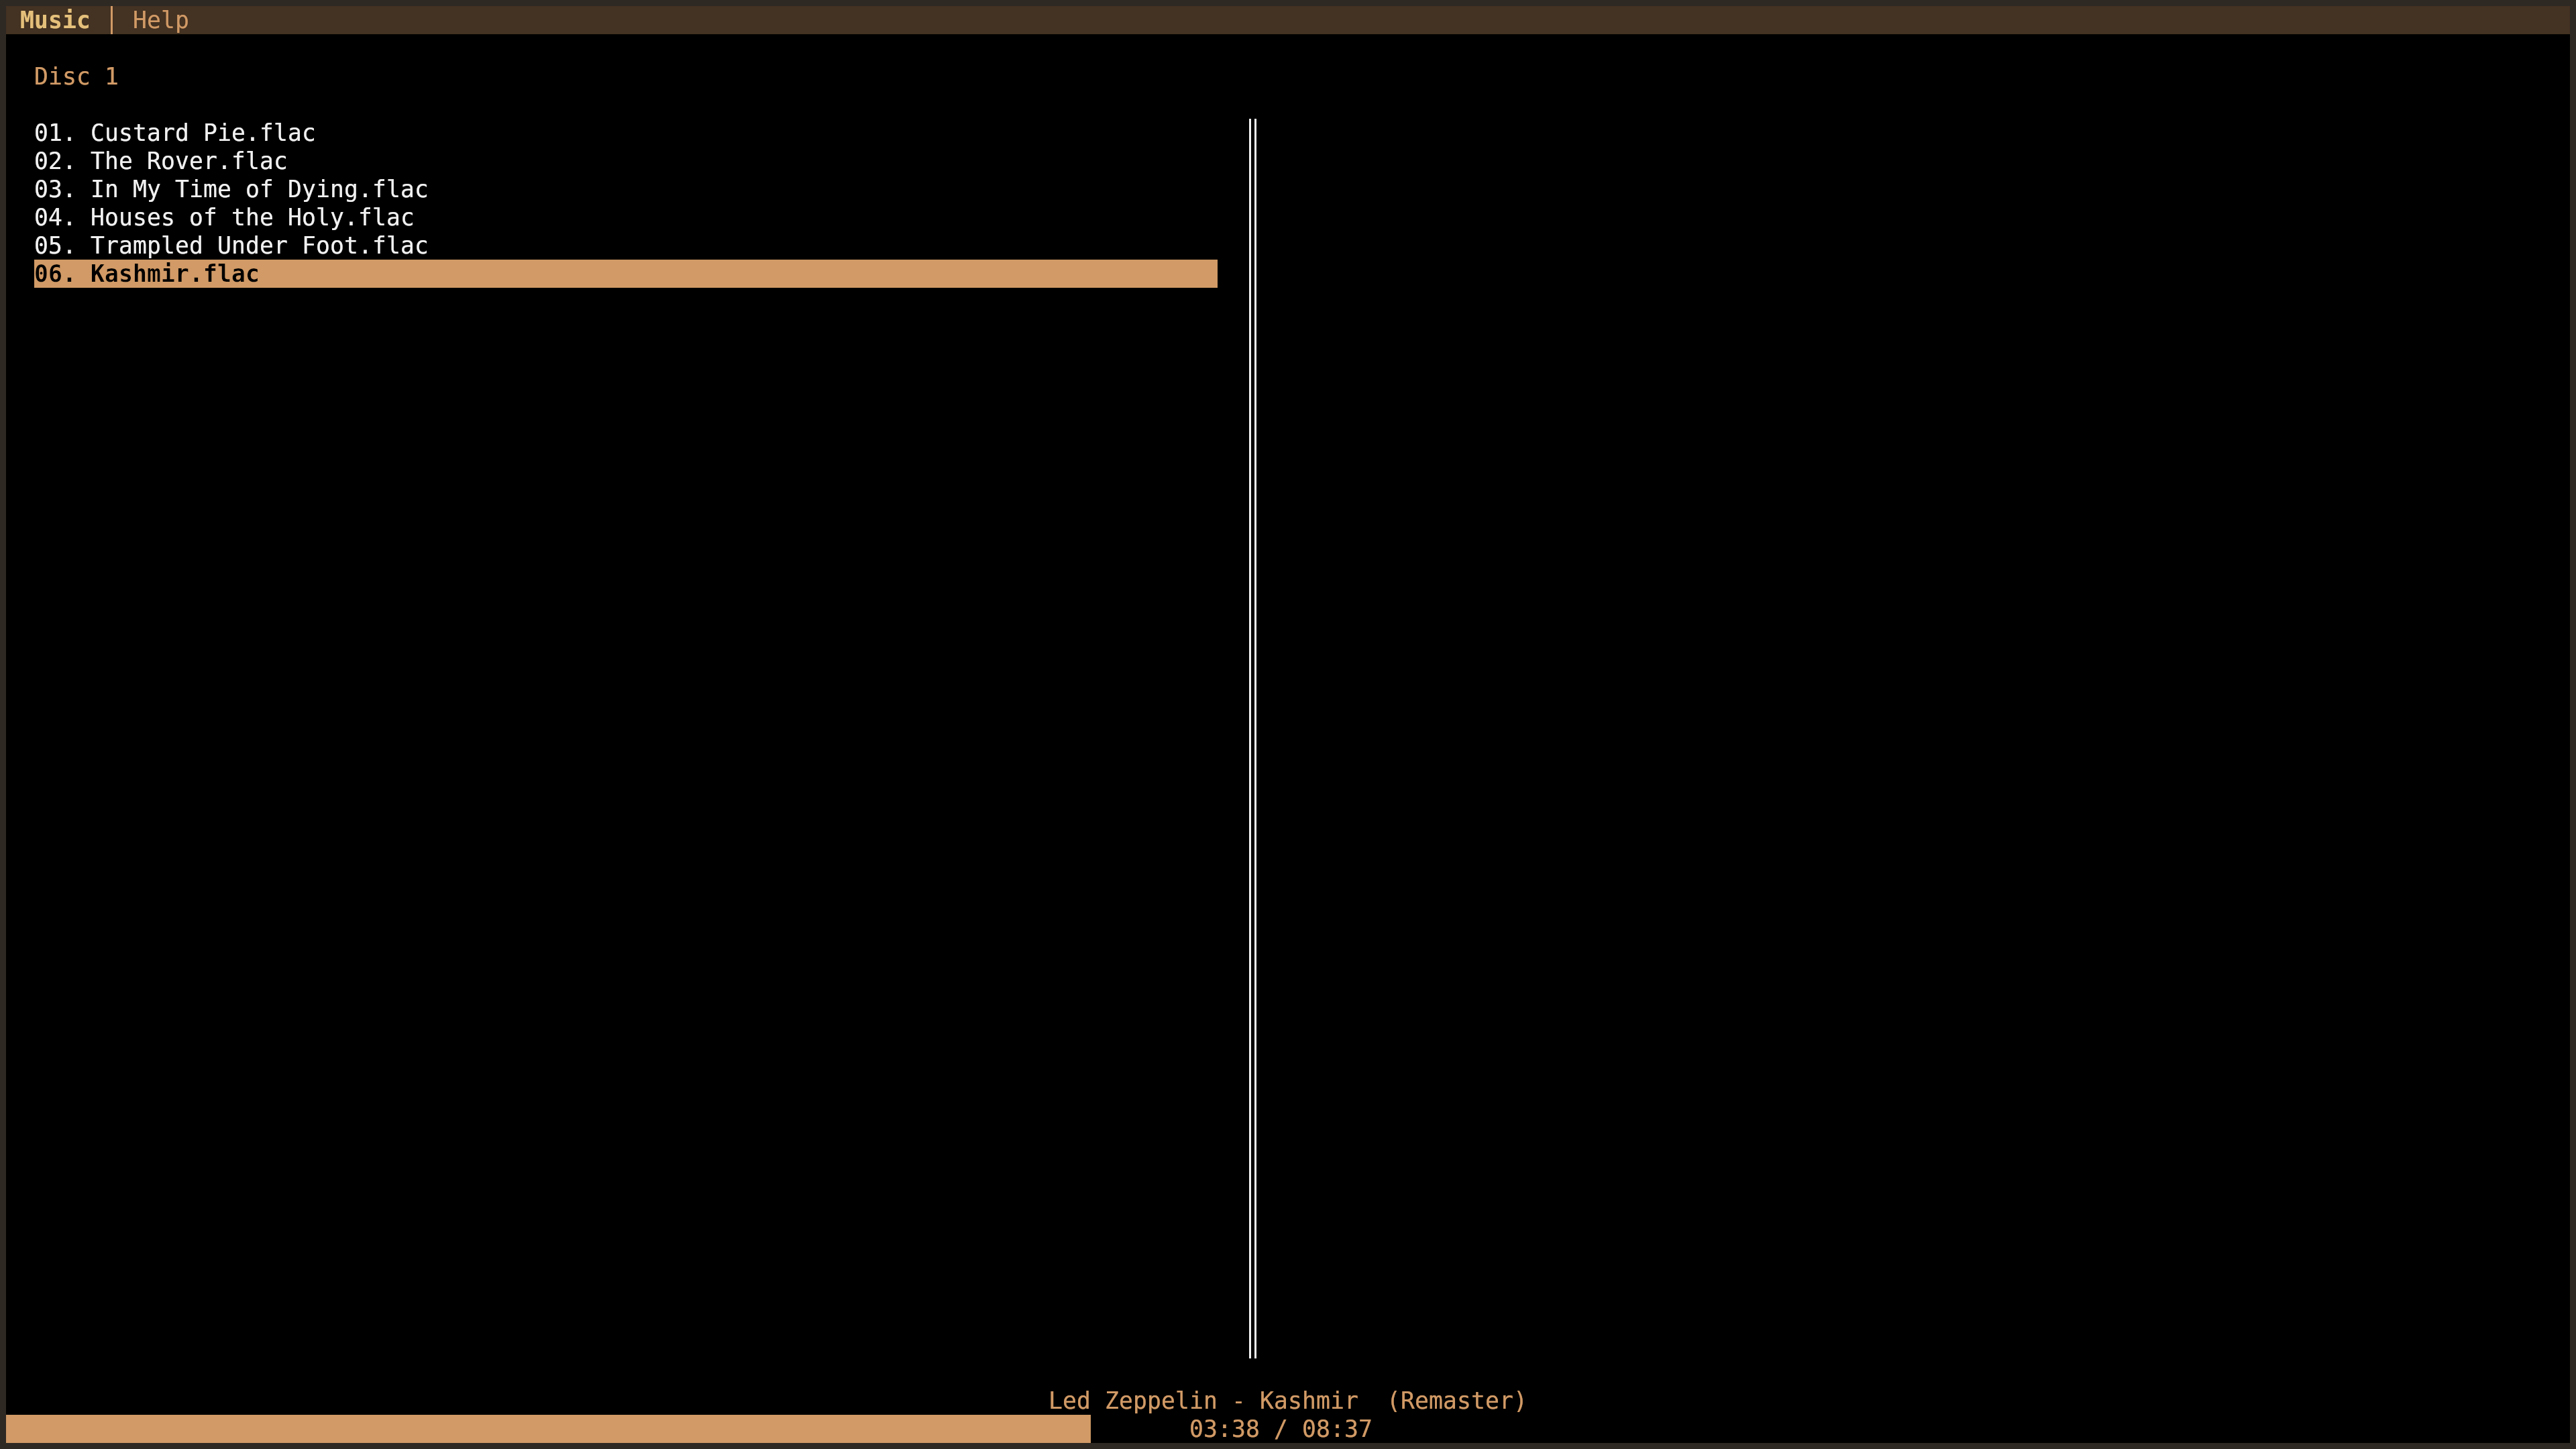Pick 04. Houses of the Holy.flac
Screen dimensions: 2576x1449
(x=626, y=217)
